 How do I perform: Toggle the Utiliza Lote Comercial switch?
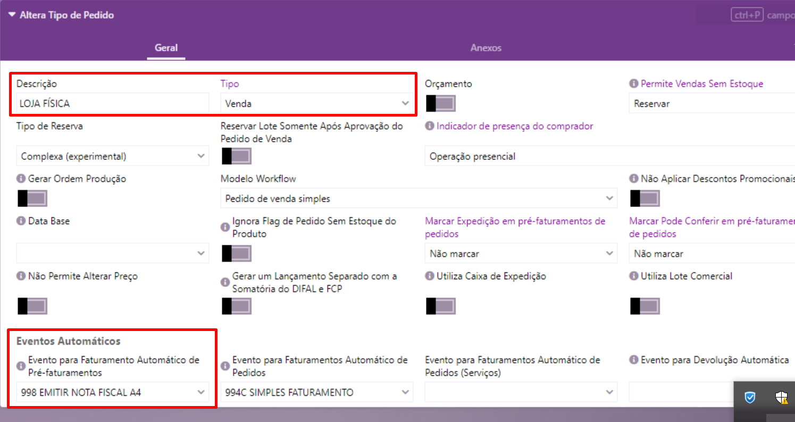645,306
